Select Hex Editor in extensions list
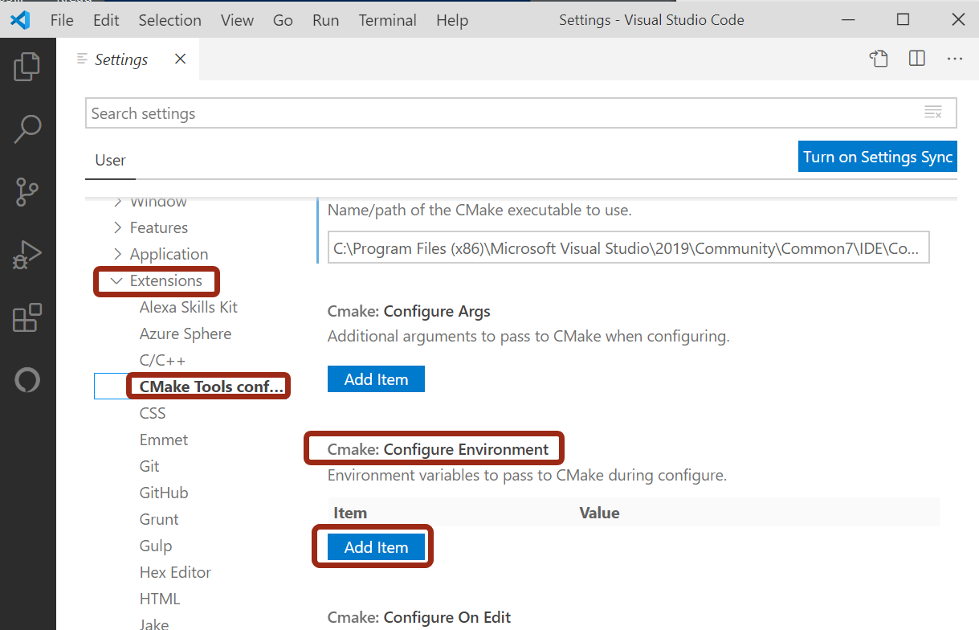The width and height of the screenshot is (979, 630). 175,572
